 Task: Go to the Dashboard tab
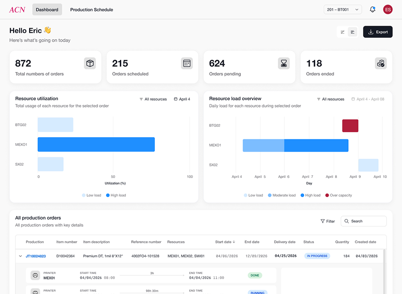pyautogui.click(x=47, y=10)
